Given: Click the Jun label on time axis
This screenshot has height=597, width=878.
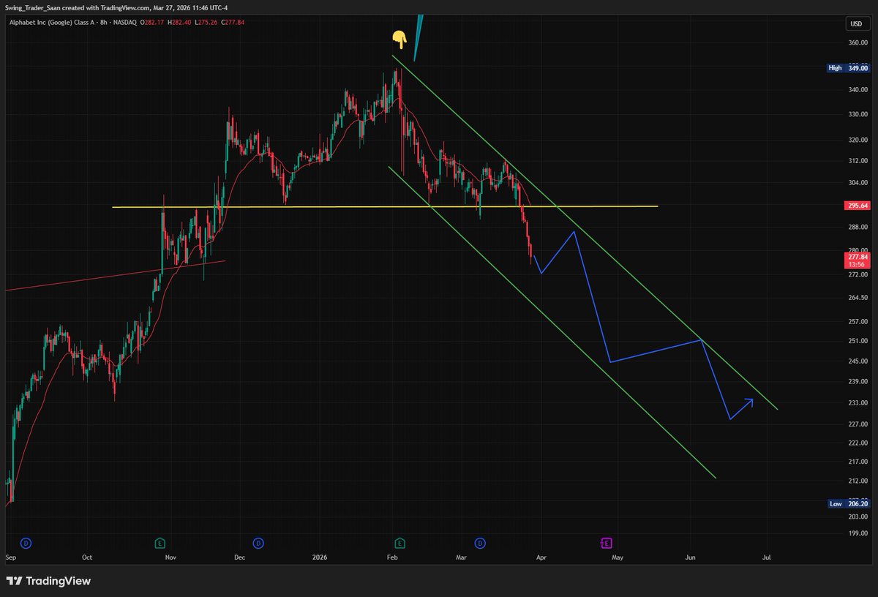Looking at the screenshot, I should (x=690, y=557).
